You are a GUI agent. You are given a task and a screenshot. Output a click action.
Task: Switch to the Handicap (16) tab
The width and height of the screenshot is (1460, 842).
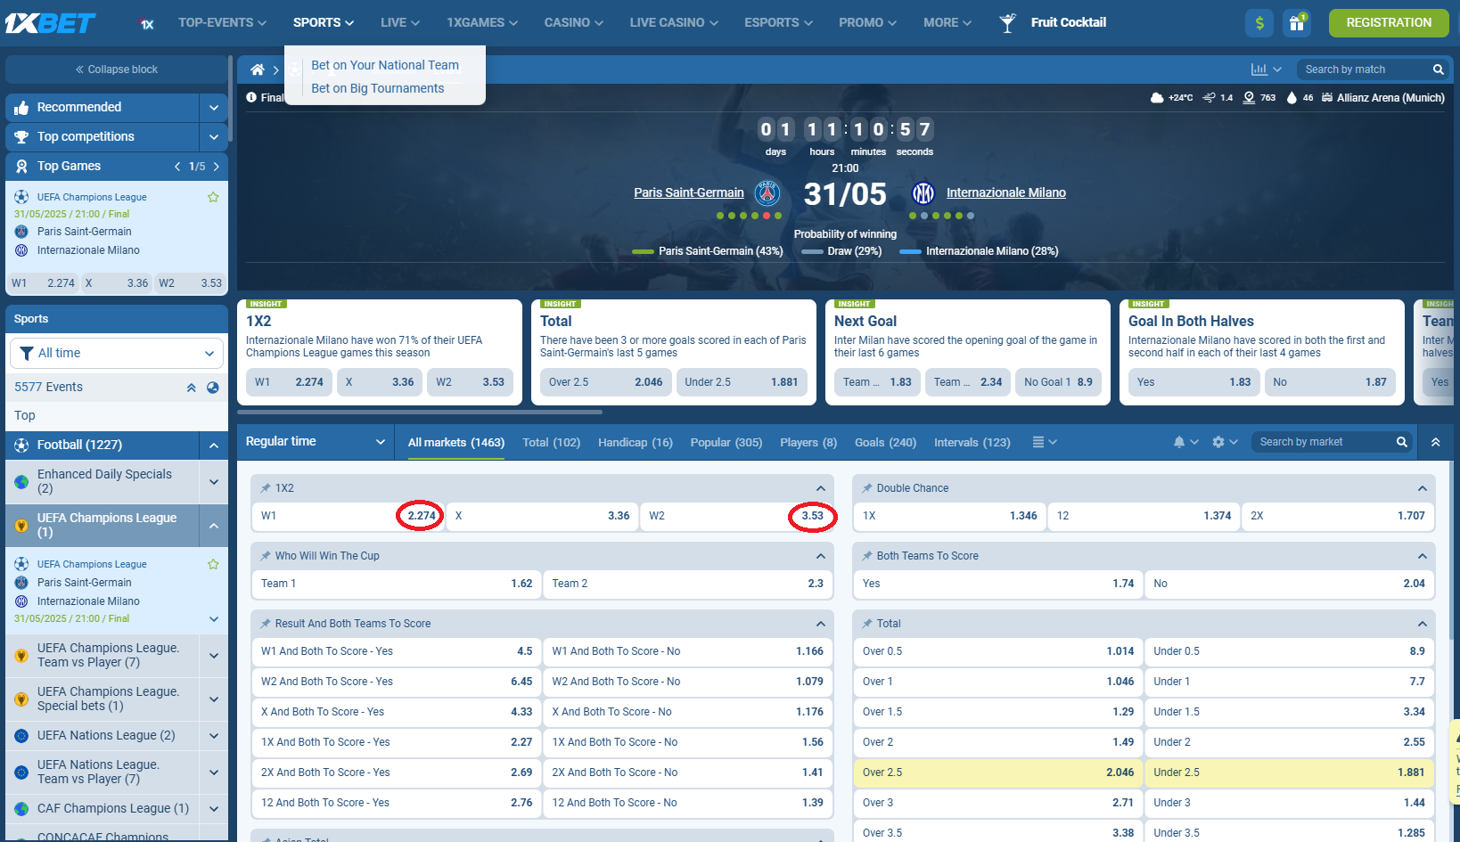(x=635, y=443)
